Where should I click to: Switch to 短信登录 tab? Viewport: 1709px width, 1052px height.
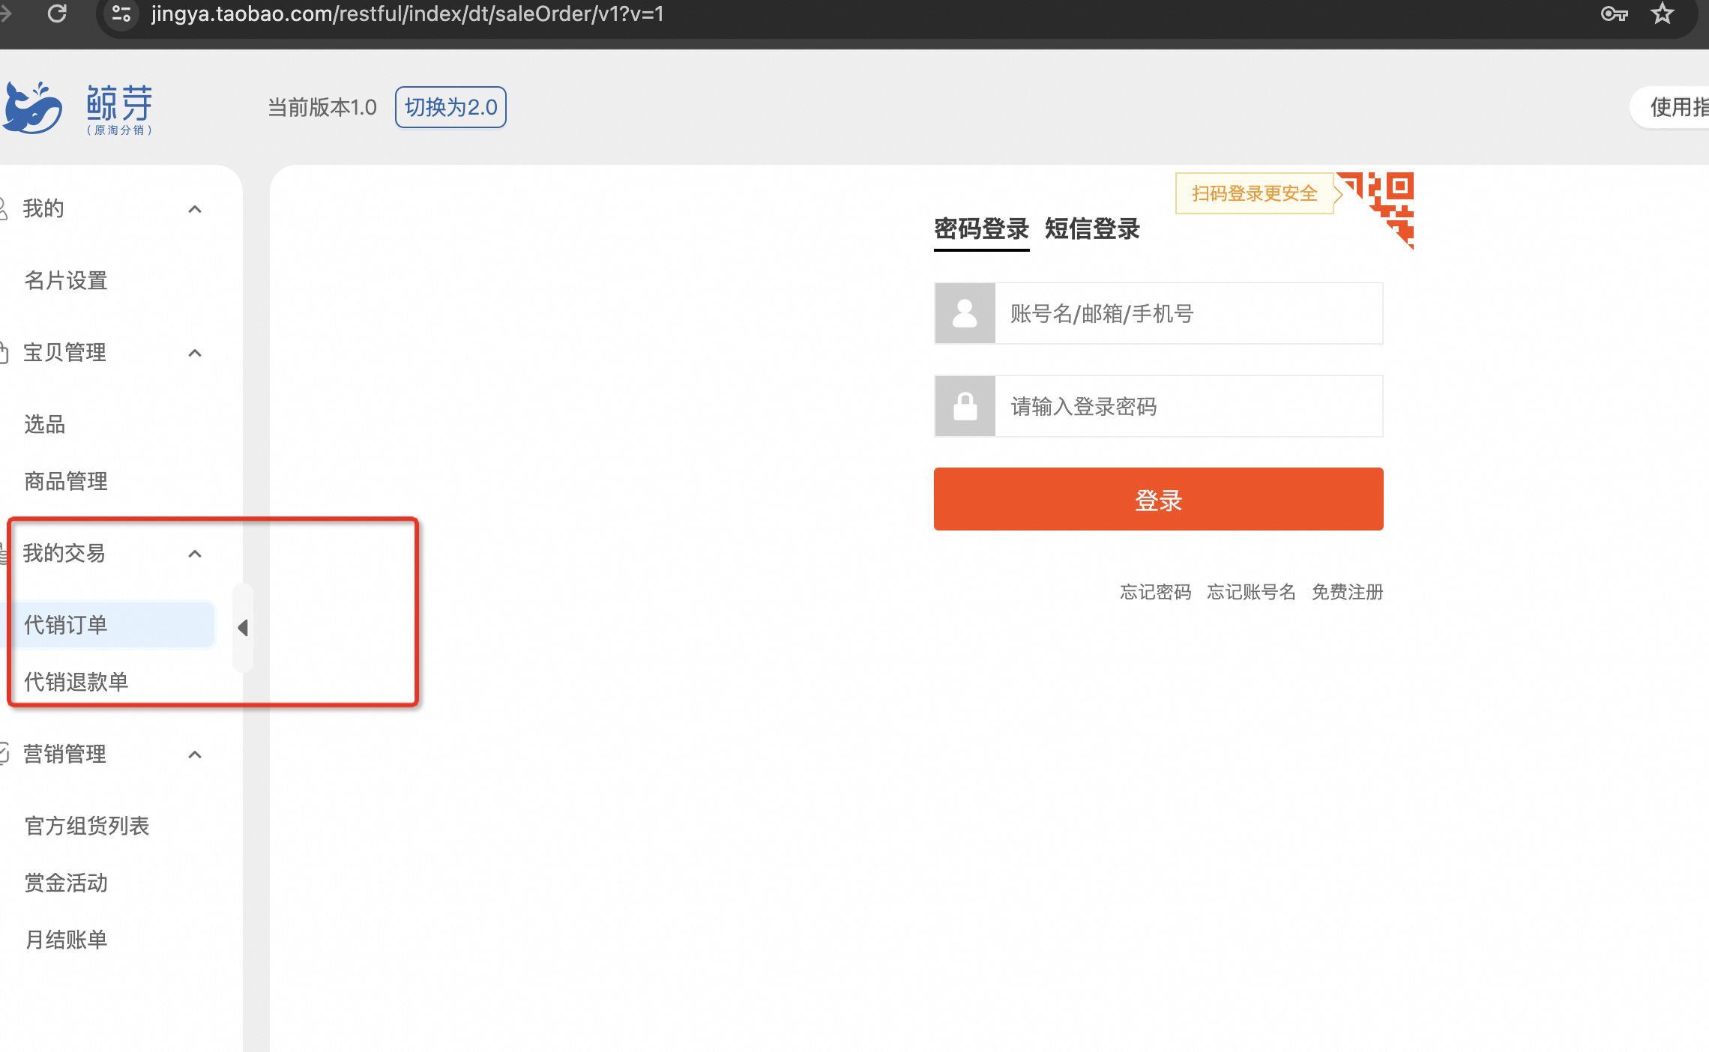[1092, 229]
